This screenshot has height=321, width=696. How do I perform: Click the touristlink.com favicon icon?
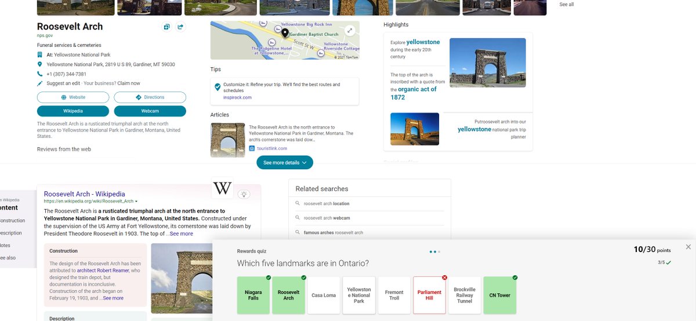tap(252, 148)
